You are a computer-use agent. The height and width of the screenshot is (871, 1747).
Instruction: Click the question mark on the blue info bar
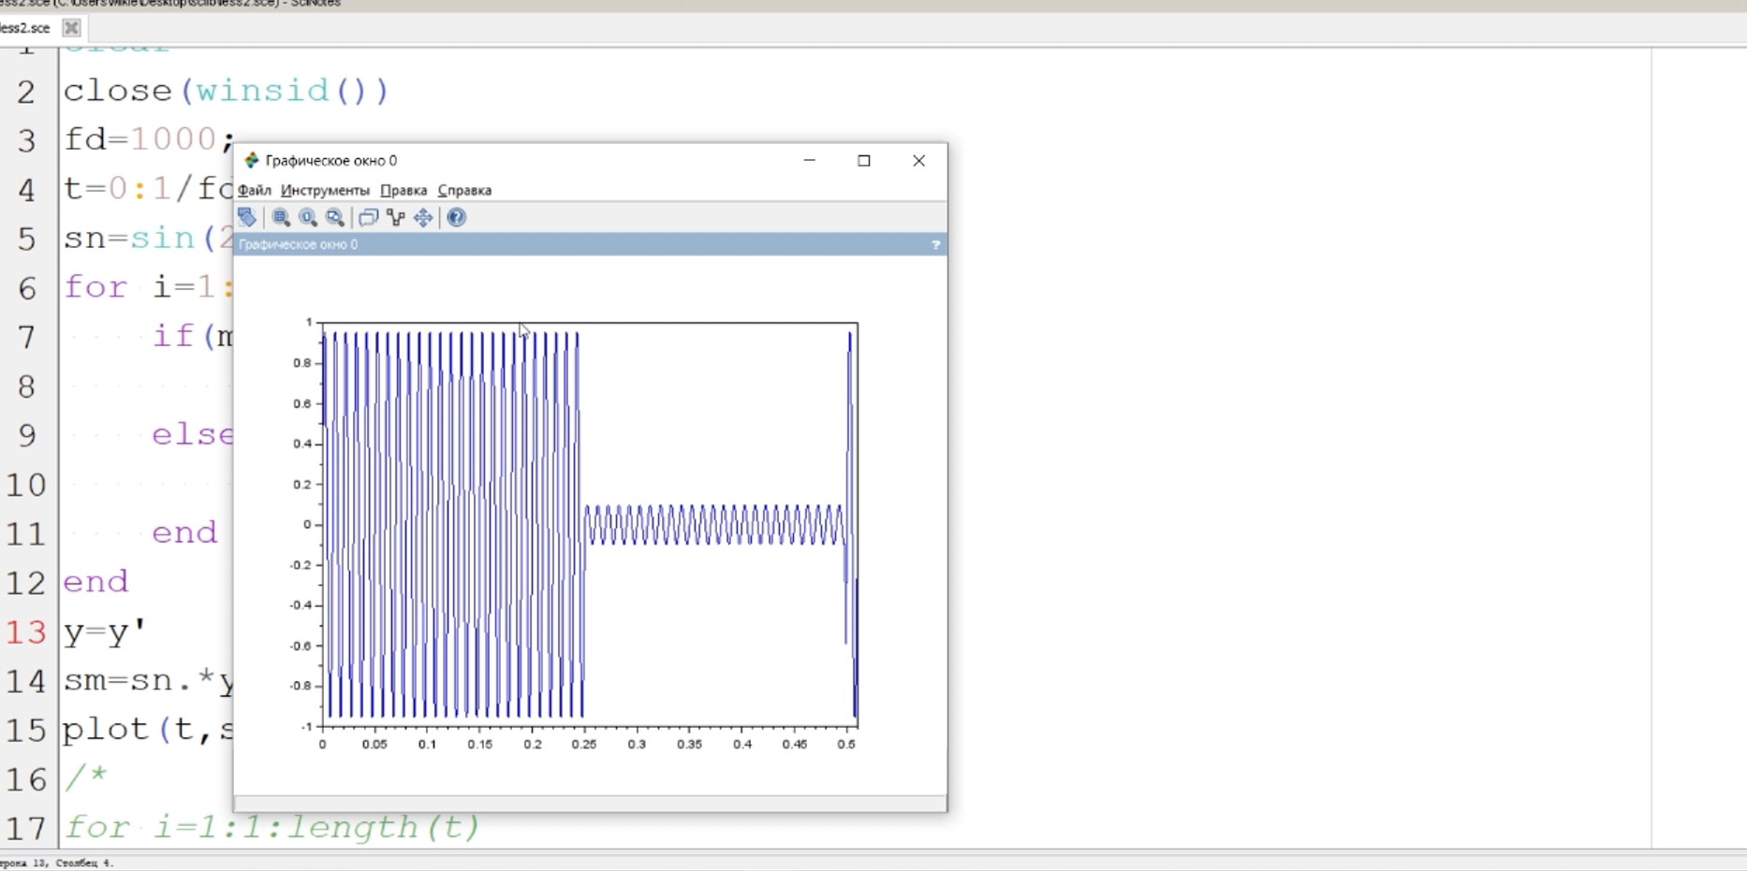(935, 245)
